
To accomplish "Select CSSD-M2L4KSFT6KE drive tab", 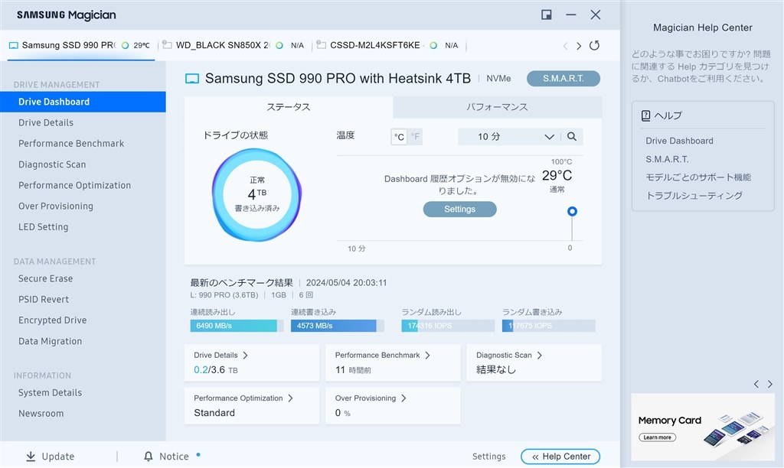I will click(388, 45).
